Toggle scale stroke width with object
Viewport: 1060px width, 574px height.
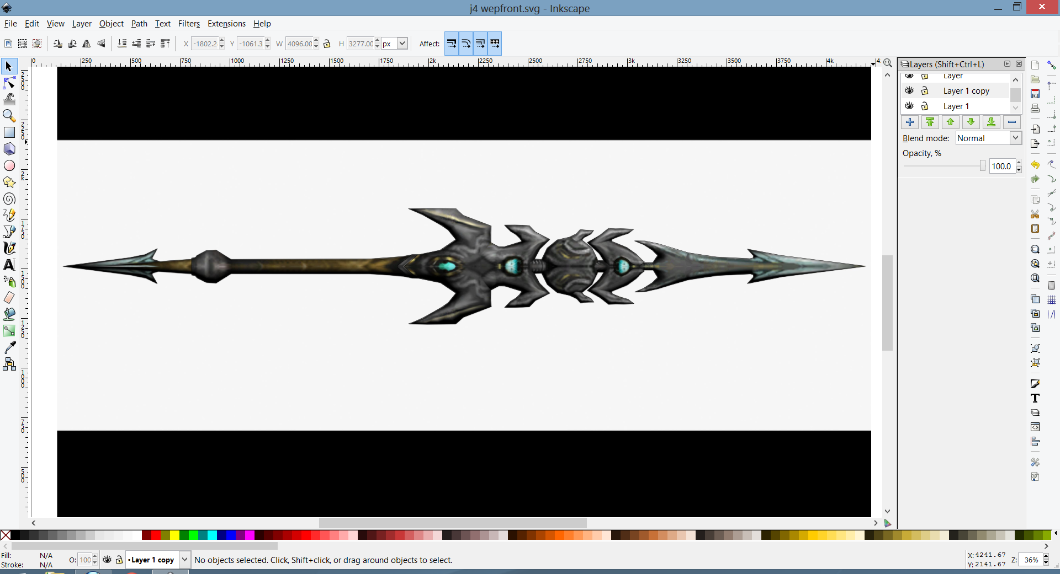tap(452, 44)
